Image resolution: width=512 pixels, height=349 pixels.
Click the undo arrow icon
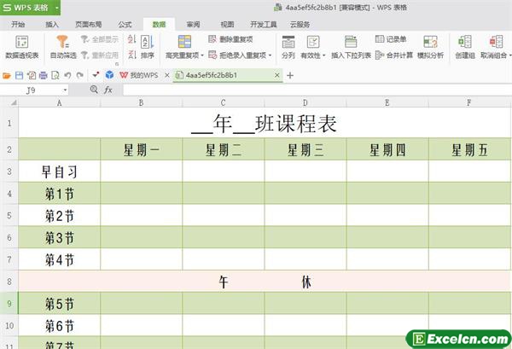[x=67, y=75]
